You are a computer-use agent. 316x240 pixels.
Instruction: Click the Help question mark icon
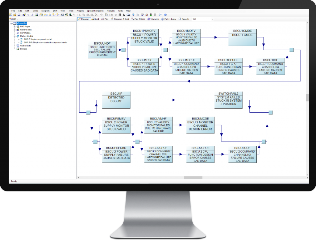(166, 15)
